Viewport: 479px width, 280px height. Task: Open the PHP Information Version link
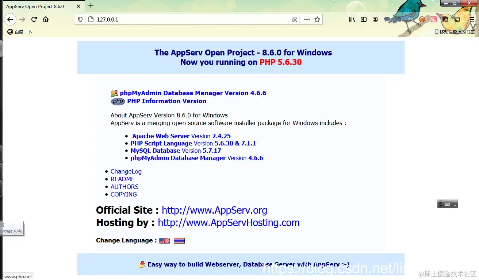pyautogui.click(x=166, y=101)
